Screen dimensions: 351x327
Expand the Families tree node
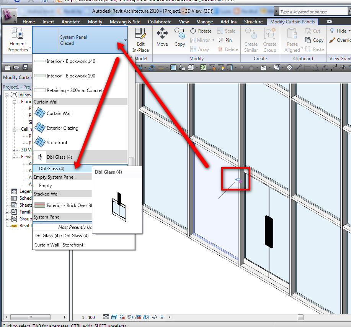coord(7,212)
